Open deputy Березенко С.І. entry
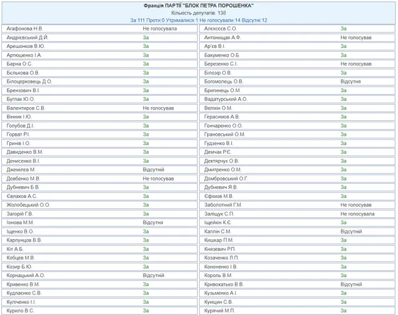Viewport: 398px width, 315px height. pyautogui.click(x=221, y=63)
